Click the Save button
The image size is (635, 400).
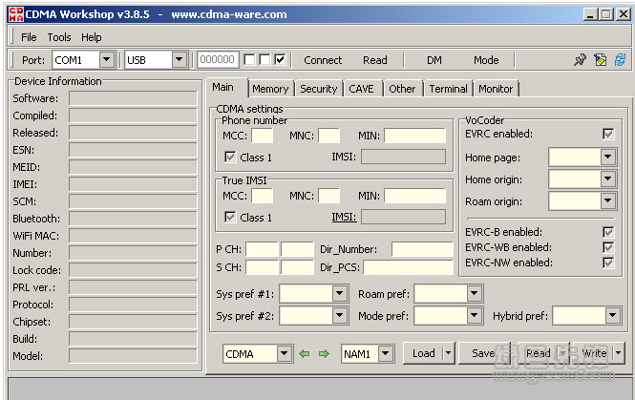(x=483, y=353)
